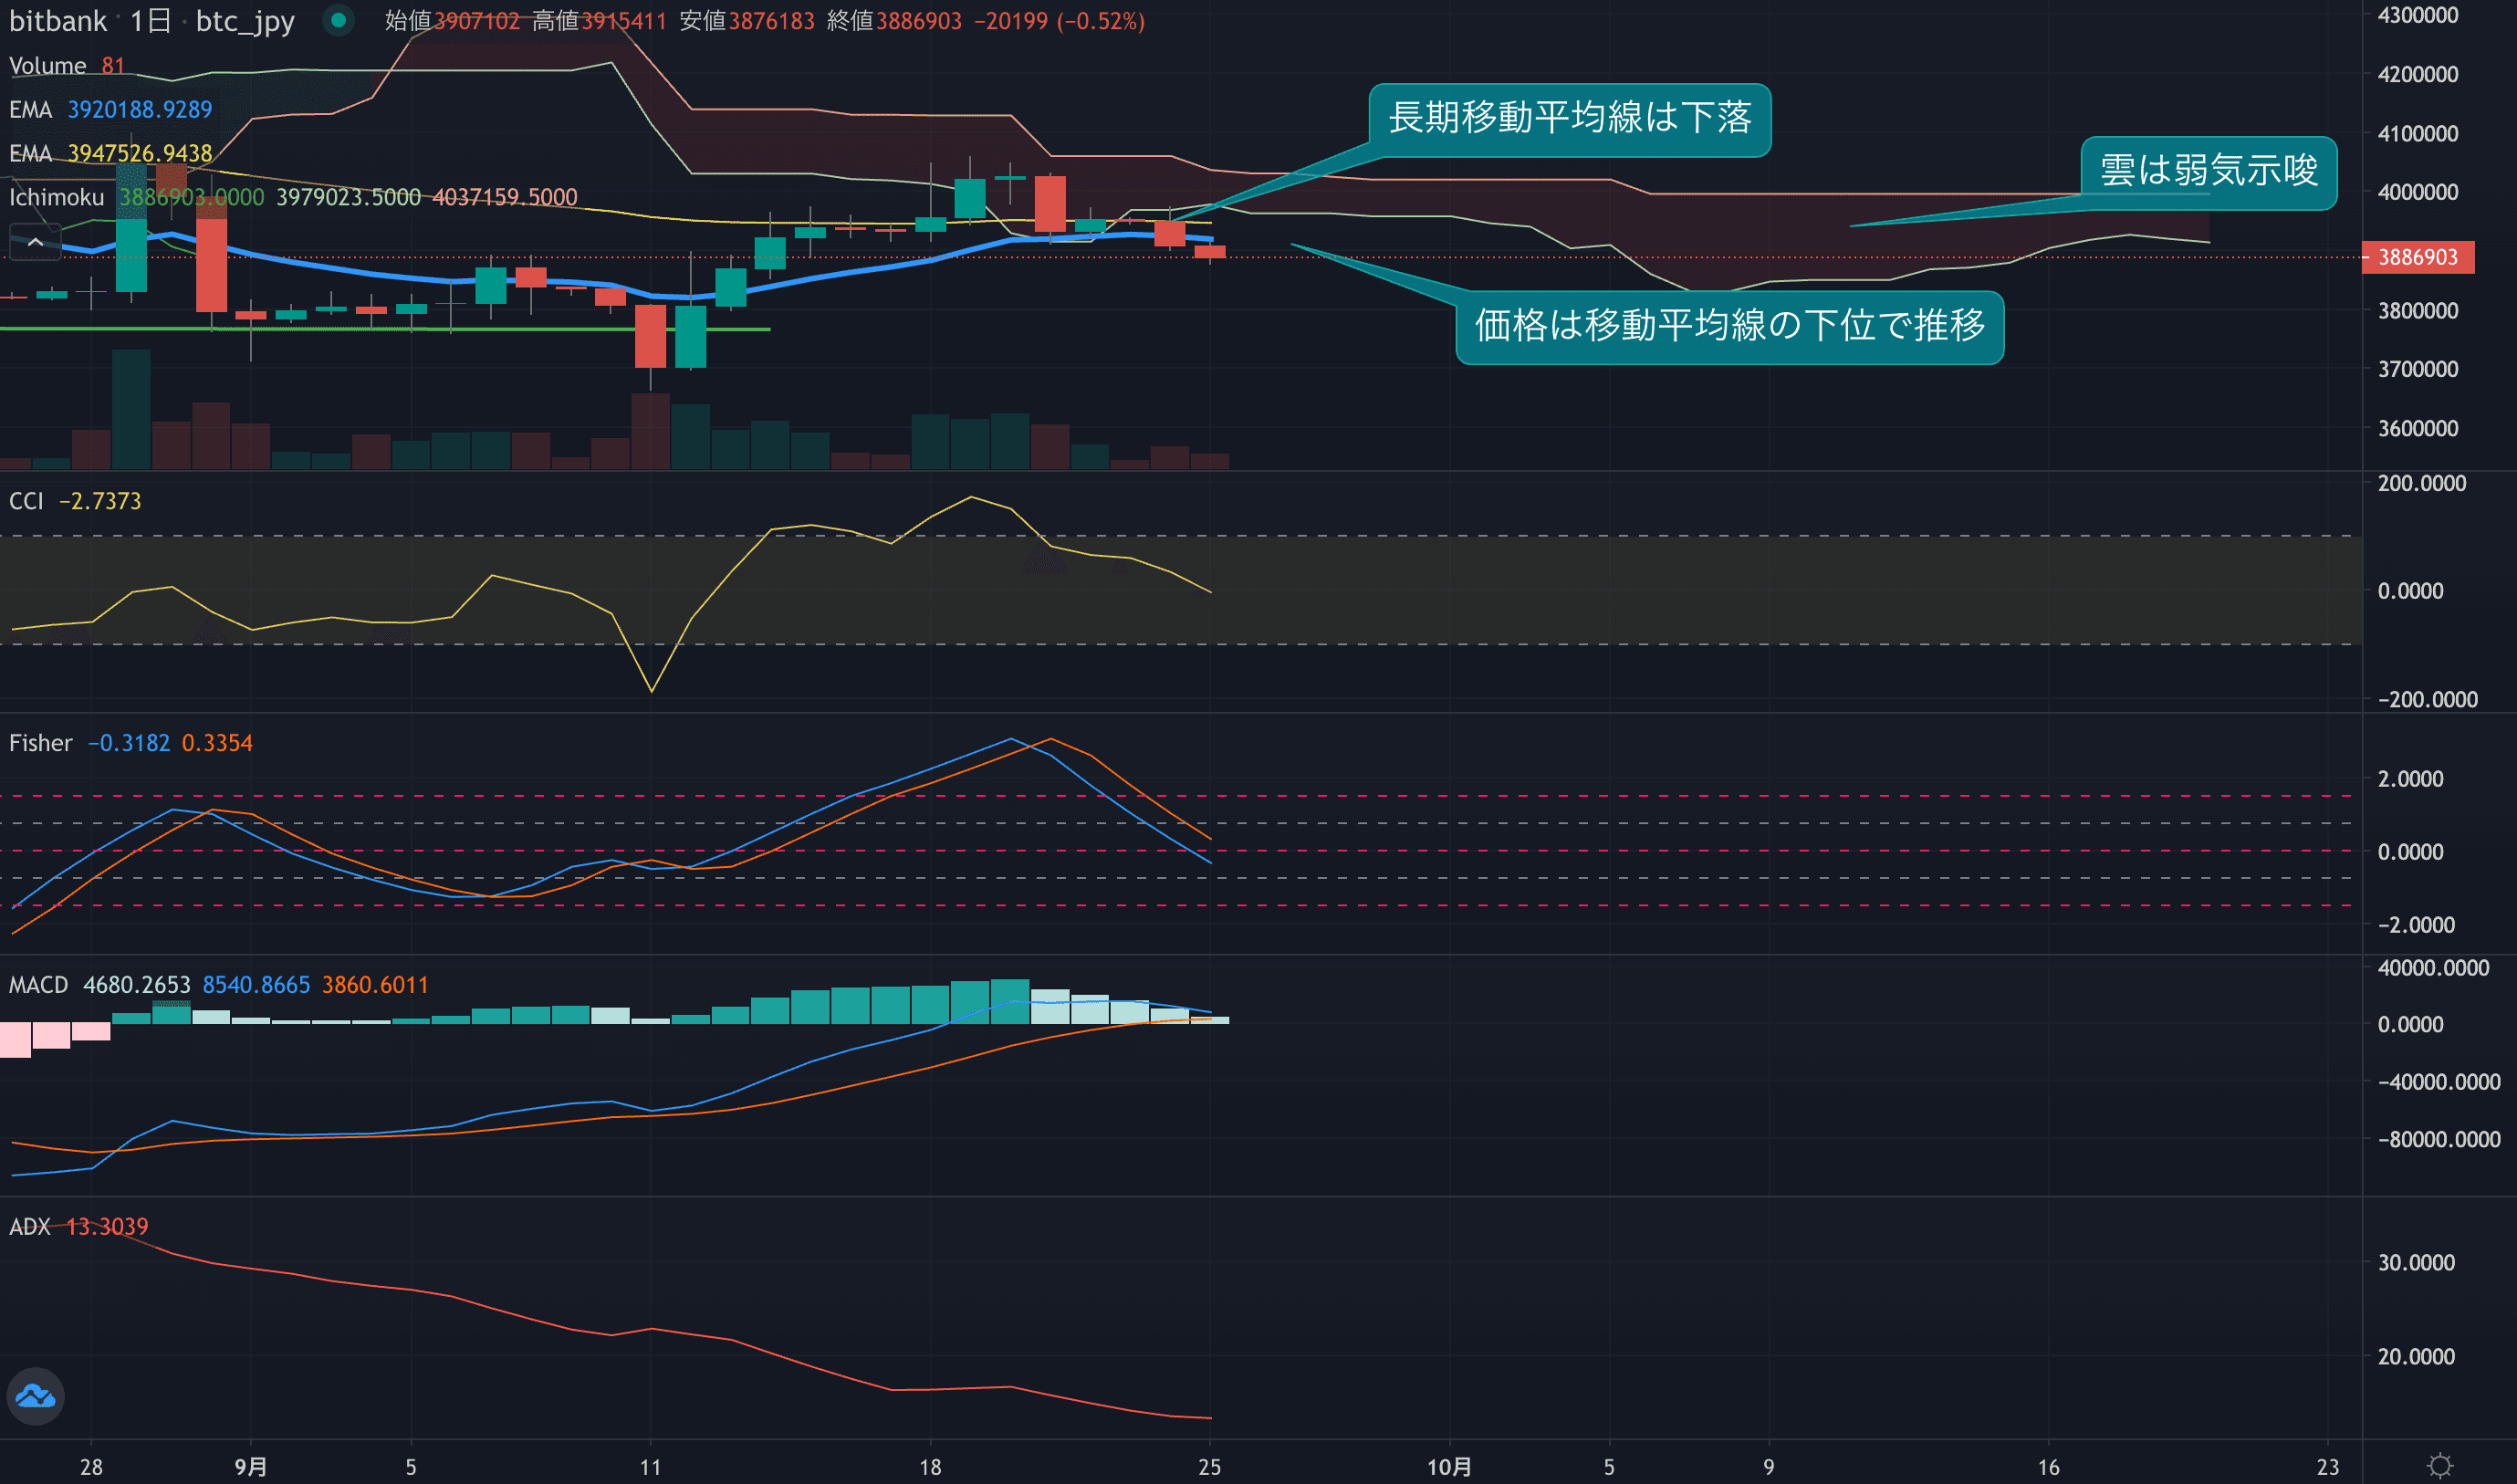Select the 長期移動平均線は下落 callout annotation
Image resolution: width=2517 pixels, height=1484 pixels.
[x=1569, y=119]
